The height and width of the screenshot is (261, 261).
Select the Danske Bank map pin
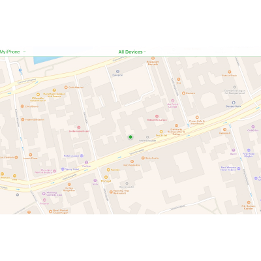click(x=234, y=102)
